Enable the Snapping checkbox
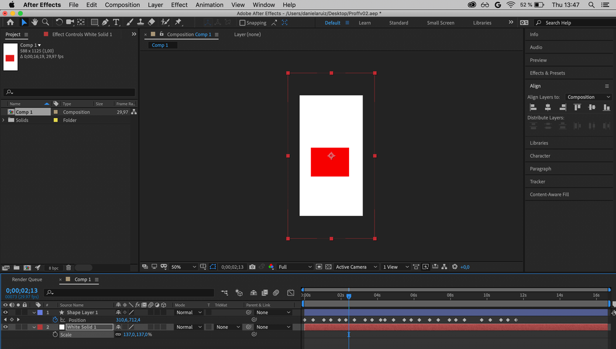This screenshot has height=349, width=616. click(242, 23)
